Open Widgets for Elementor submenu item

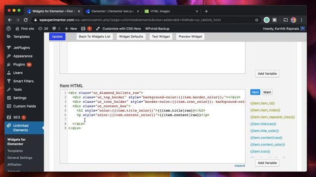(x=16, y=142)
